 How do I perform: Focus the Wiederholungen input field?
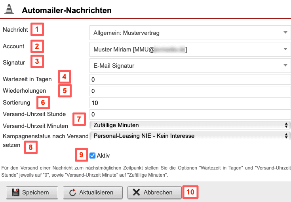pyautogui.click(x=190, y=91)
